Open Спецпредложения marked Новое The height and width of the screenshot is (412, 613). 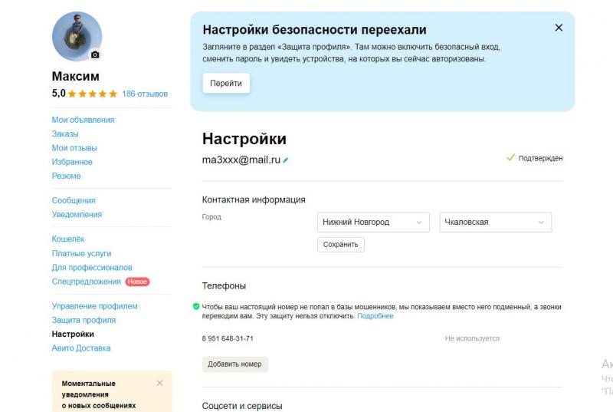coord(86,282)
